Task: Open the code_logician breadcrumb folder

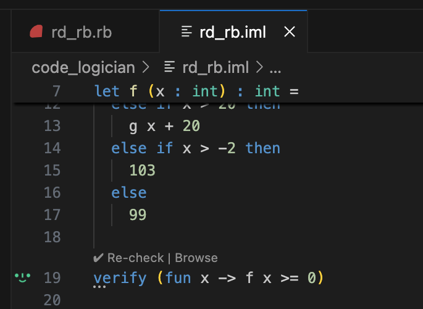Action: pyautogui.click(x=84, y=67)
